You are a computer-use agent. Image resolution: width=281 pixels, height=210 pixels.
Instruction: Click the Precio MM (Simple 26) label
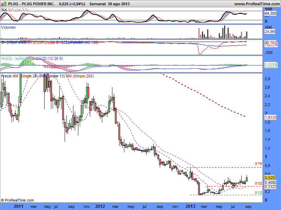(x=20, y=76)
